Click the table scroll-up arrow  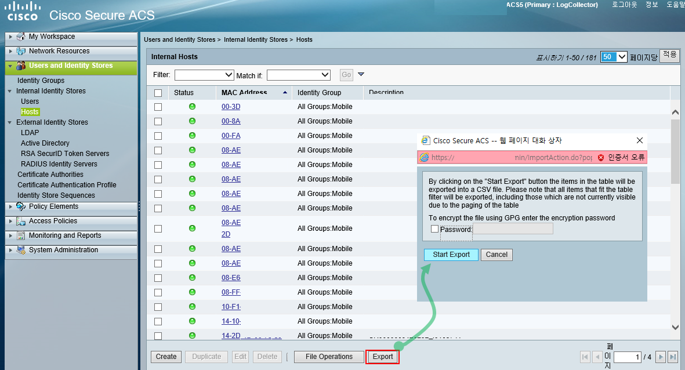[x=675, y=113]
